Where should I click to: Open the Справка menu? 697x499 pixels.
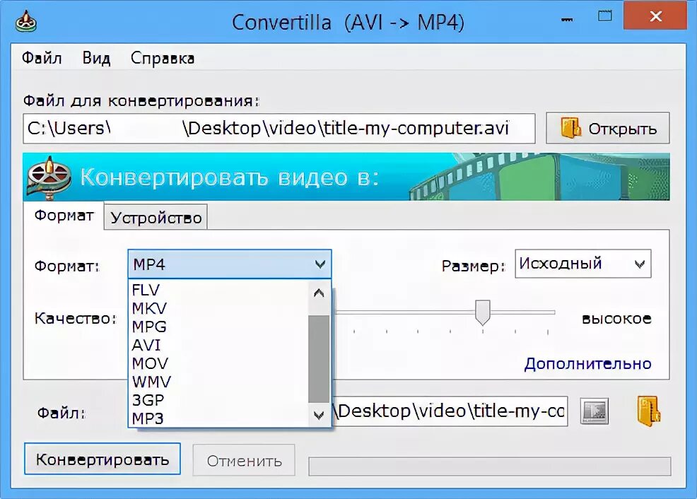pyautogui.click(x=163, y=58)
